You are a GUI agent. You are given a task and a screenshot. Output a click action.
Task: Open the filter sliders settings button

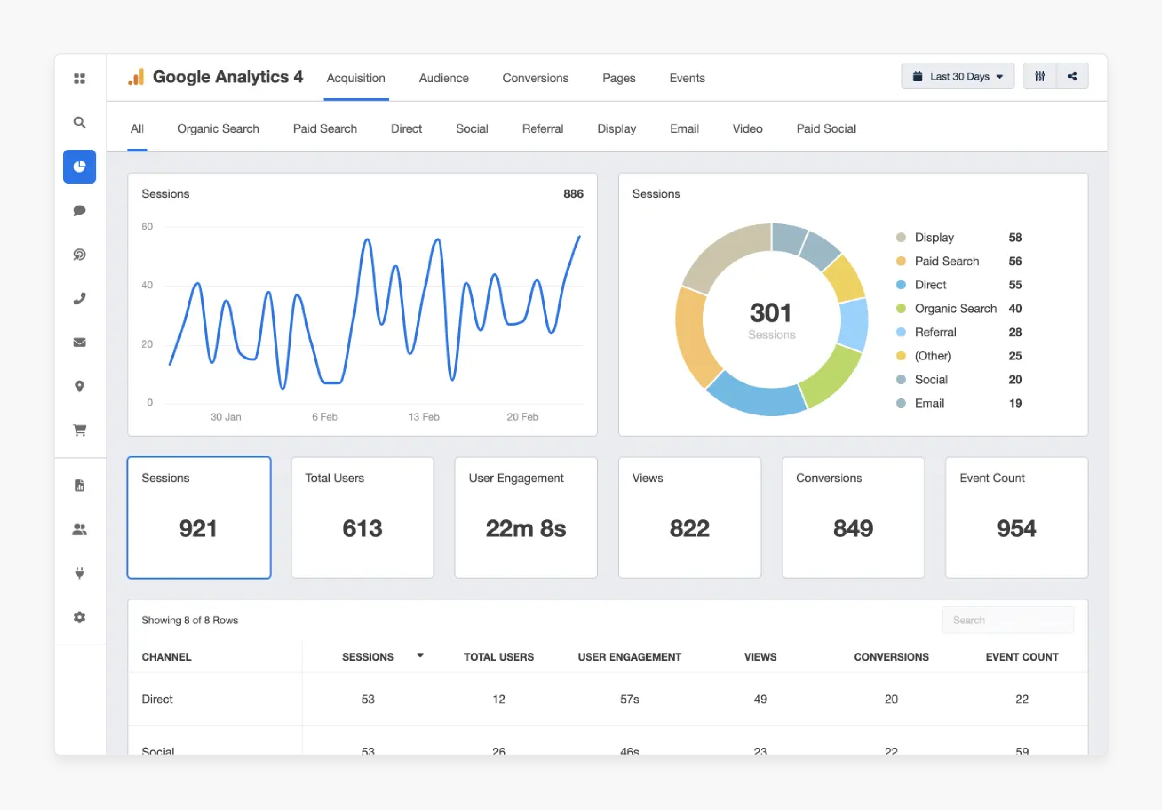click(x=1040, y=76)
